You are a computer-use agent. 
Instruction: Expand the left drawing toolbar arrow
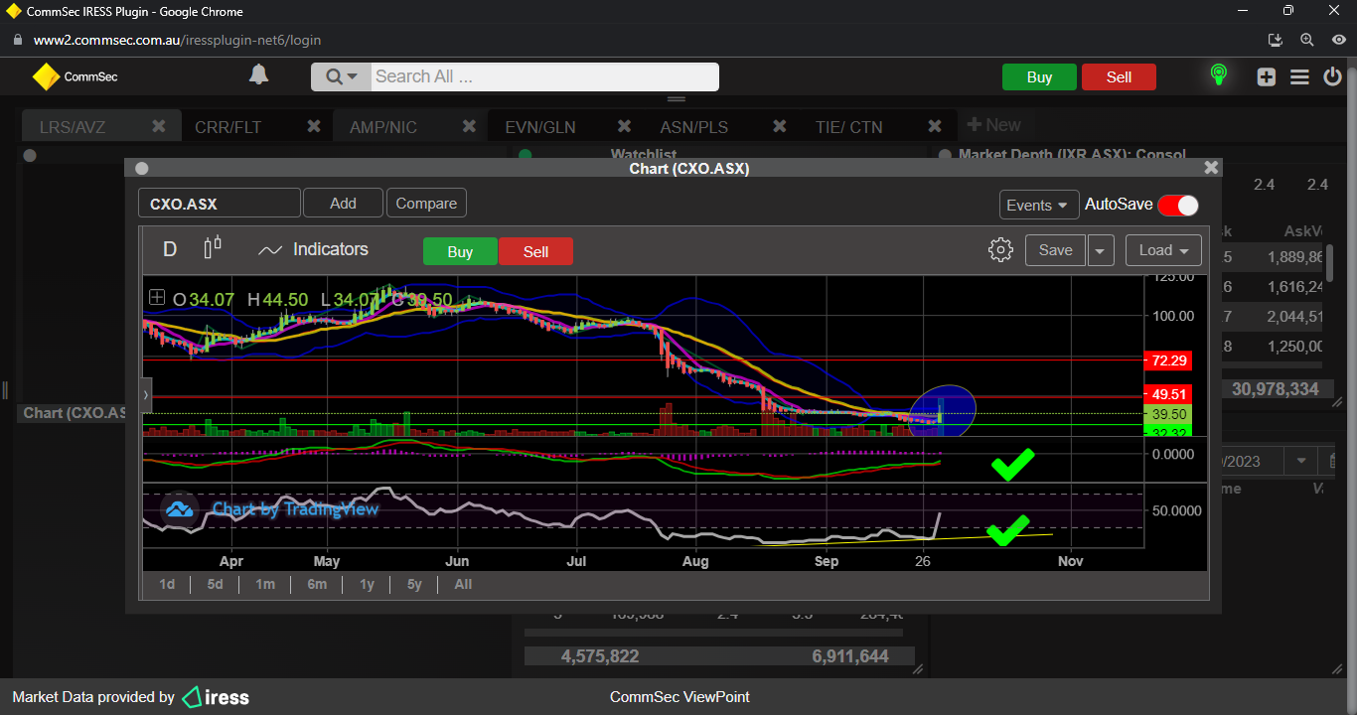coord(147,394)
